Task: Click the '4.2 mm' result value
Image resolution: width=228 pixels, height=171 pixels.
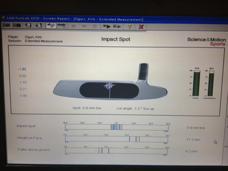Action: tap(192, 151)
